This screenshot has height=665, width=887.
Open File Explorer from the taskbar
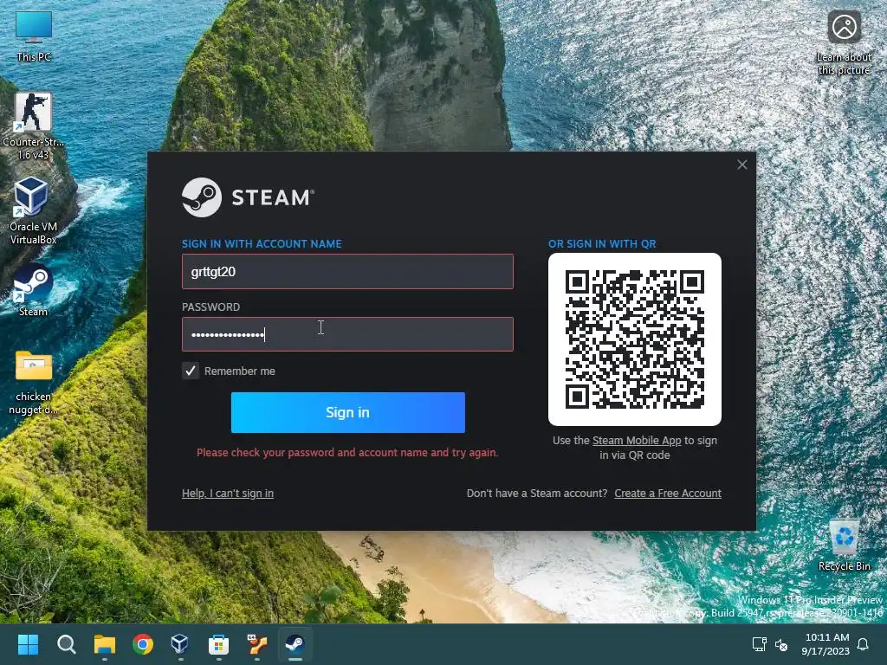(105, 644)
